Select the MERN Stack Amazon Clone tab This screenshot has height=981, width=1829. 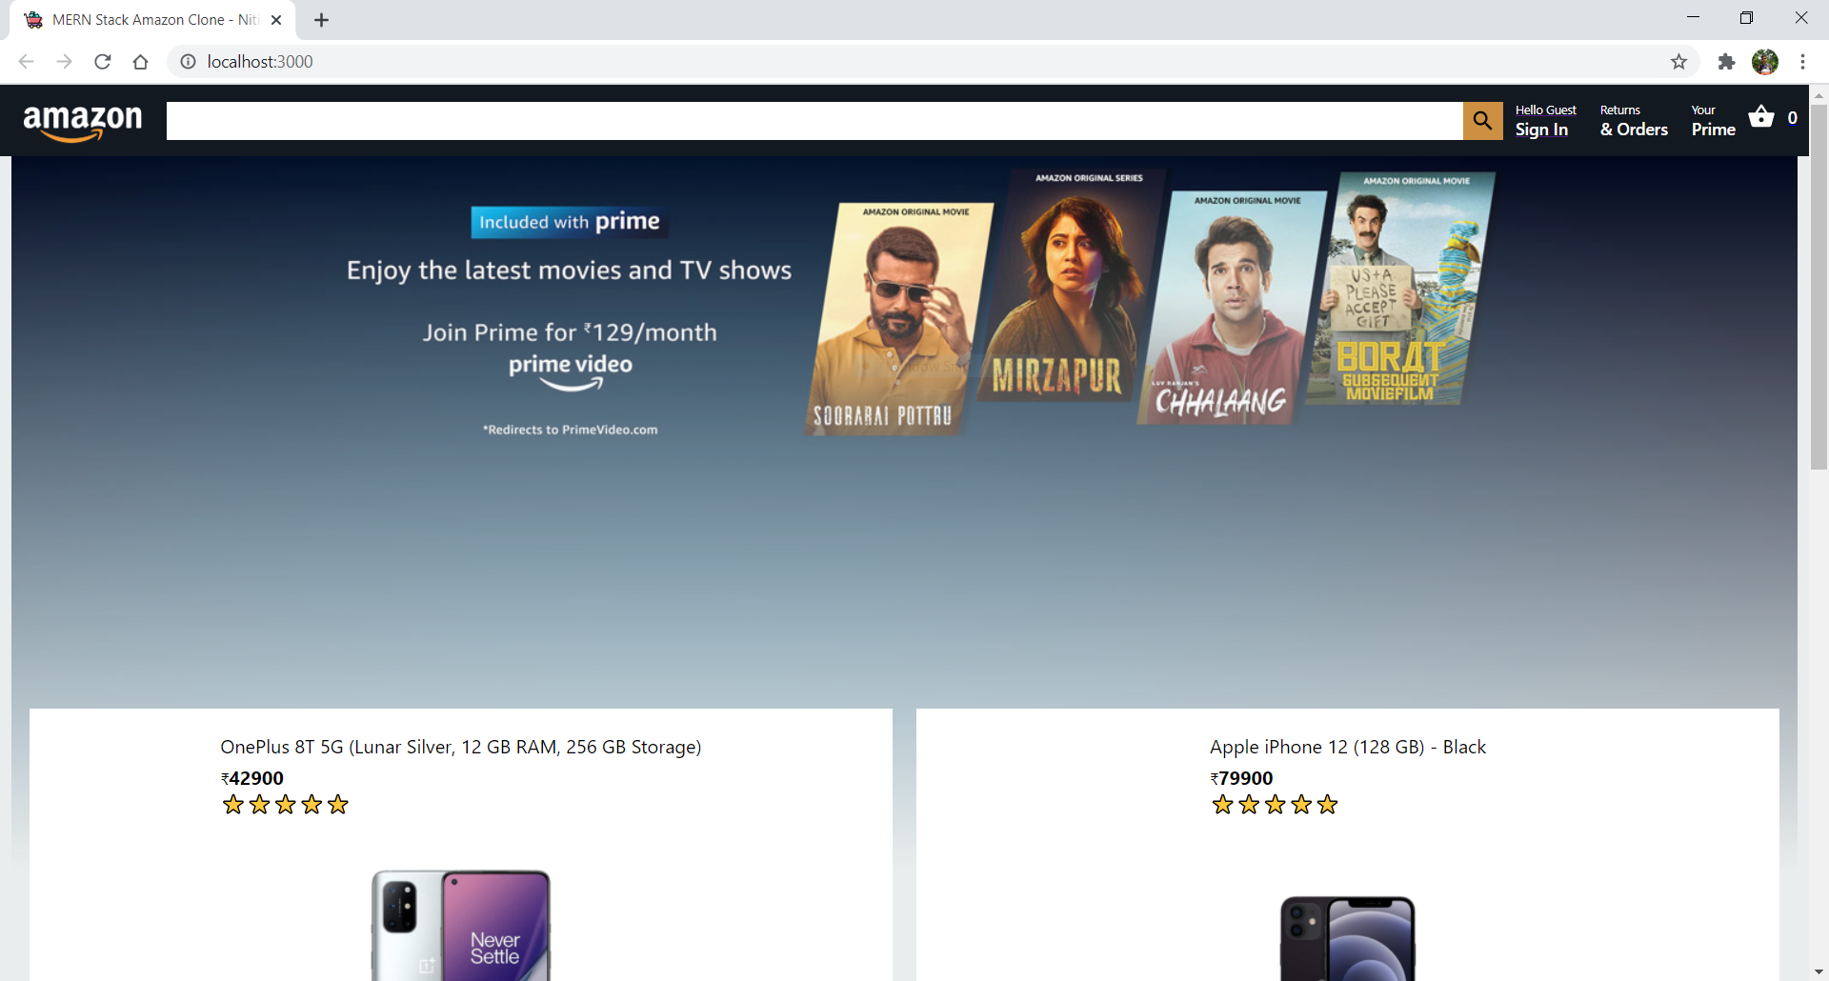(152, 20)
